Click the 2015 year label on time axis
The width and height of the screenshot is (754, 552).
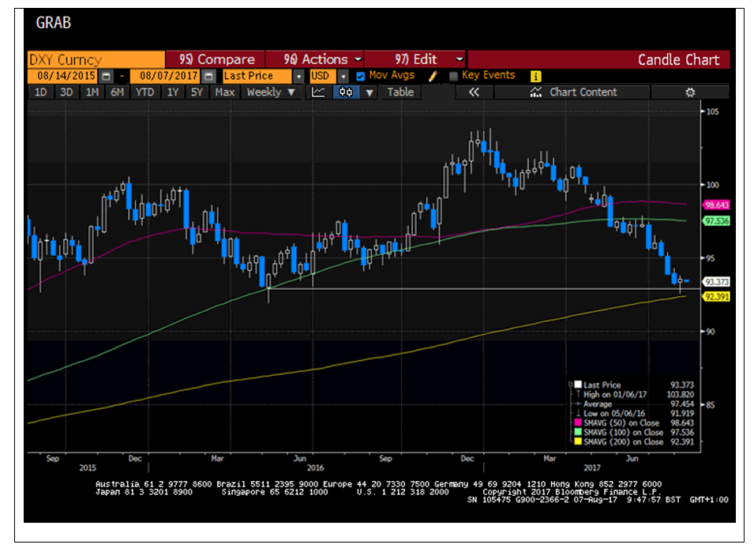coord(88,468)
